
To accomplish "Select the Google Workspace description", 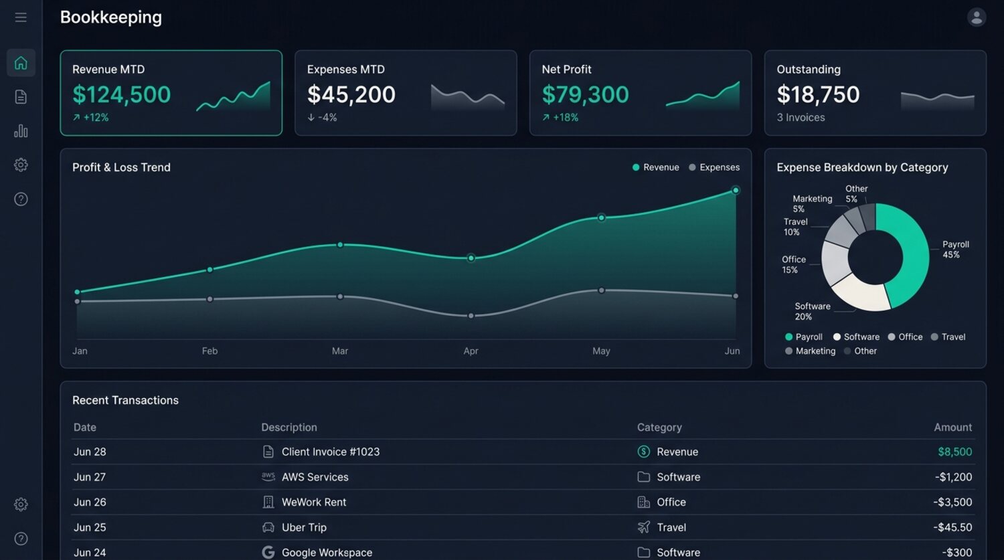I will pyautogui.click(x=327, y=553).
